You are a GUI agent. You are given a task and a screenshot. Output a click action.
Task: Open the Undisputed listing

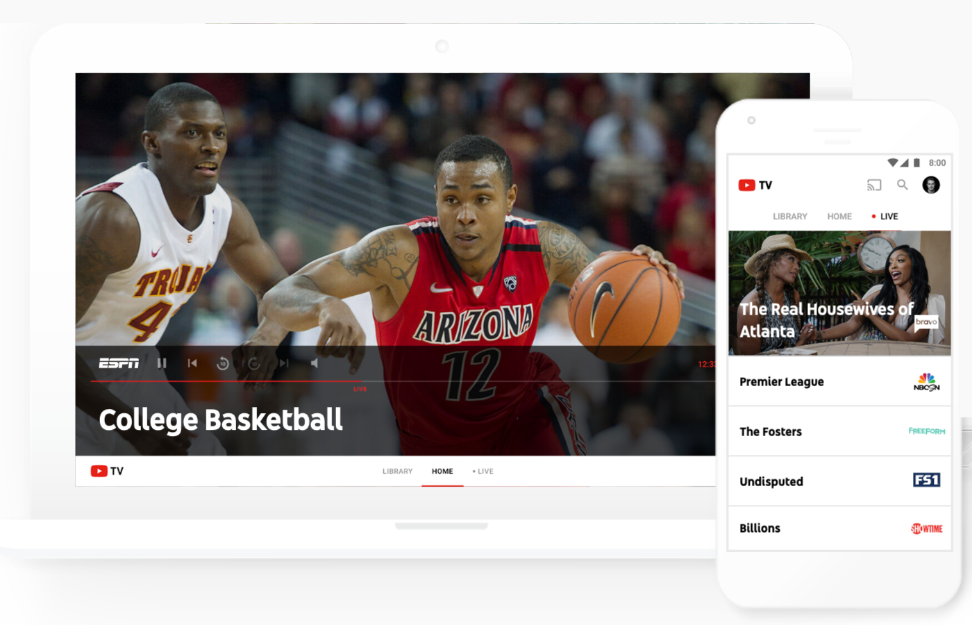point(839,481)
